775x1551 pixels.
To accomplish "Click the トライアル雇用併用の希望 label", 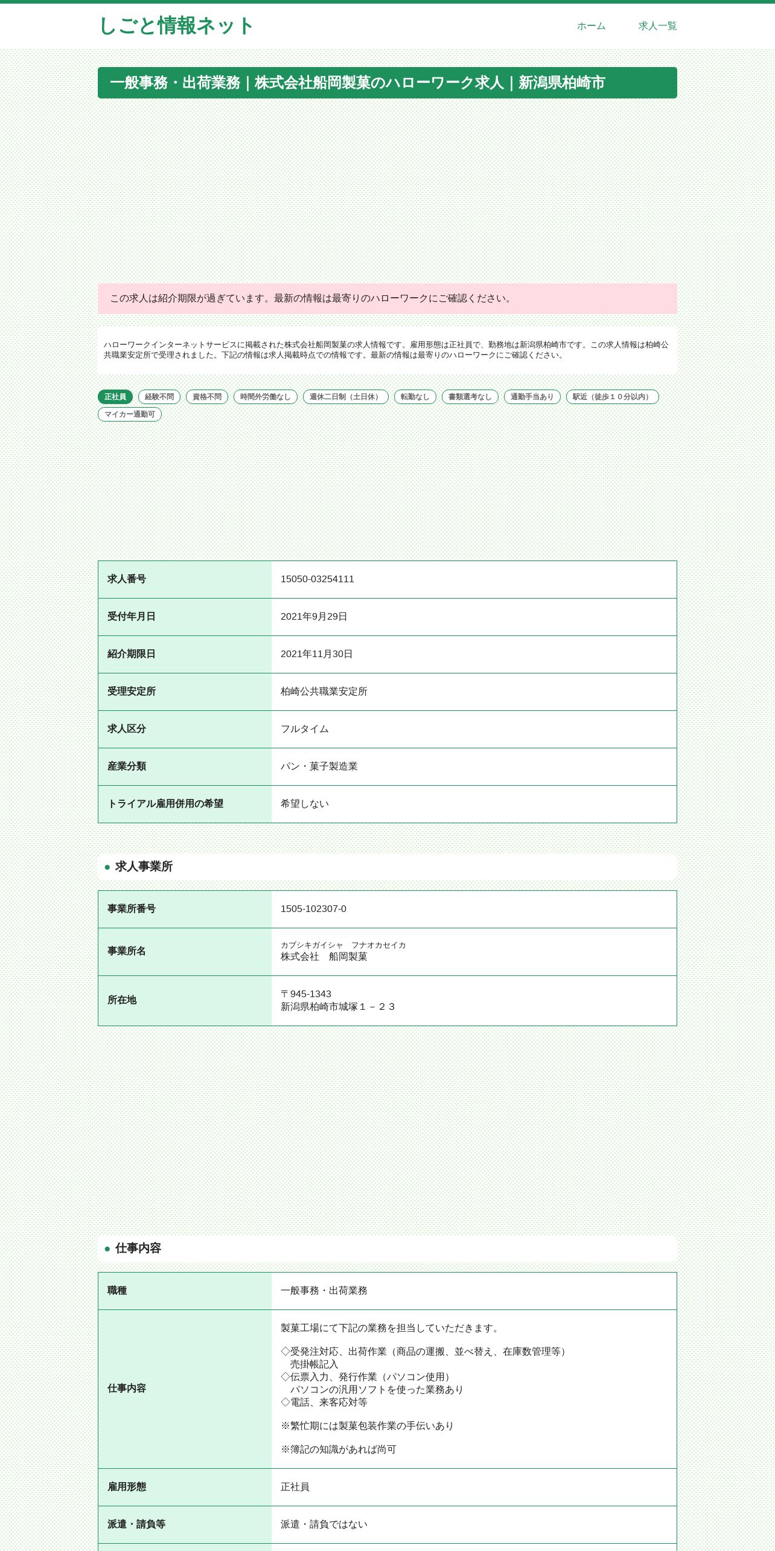I will pos(165,804).
